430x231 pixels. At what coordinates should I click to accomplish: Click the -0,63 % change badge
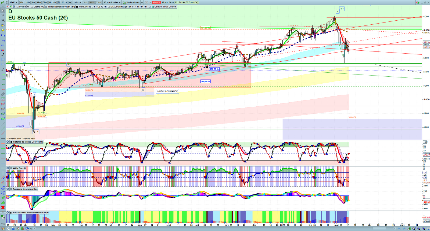157,2
